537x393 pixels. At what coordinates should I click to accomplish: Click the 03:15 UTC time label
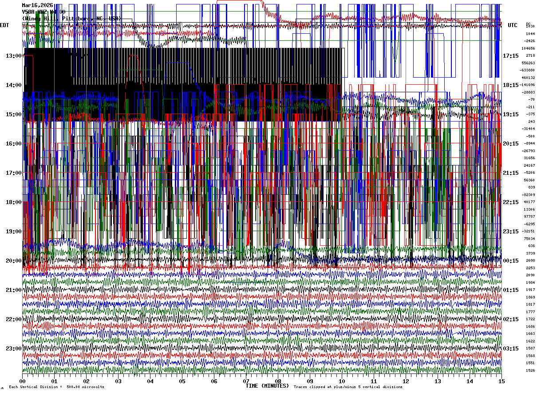coord(511,348)
